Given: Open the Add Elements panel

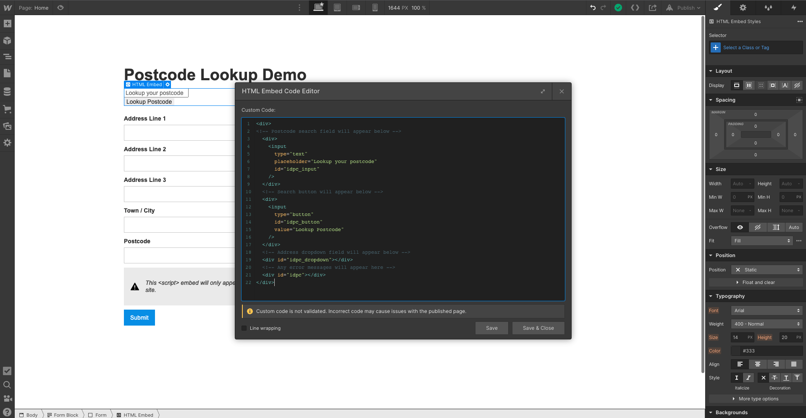Looking at the screenshot, I should (x=8, y=24).
